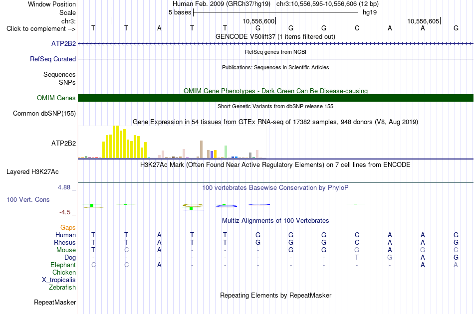Select the 'RepeatMasker' track label
The height and width of the screenshot is (314, 474).
pyautogui.click(x=55, y=302)
